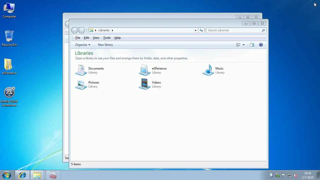Click the 'Libraries' heading text
Viewport: 320px width, 180px height.
(x=84, y=53)
